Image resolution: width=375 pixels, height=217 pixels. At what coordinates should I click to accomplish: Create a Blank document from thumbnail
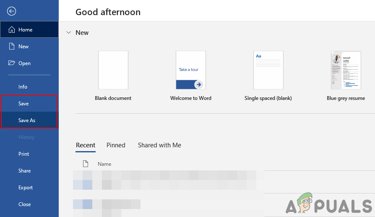pyautogui.click(x=113, y=70)
